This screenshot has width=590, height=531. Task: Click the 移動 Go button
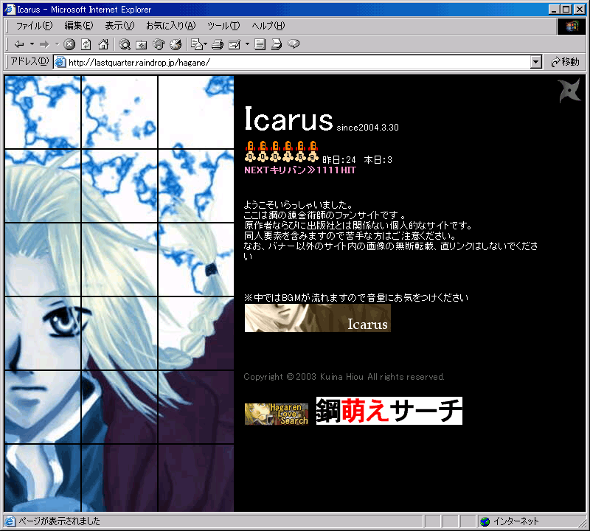click(565, 62)
